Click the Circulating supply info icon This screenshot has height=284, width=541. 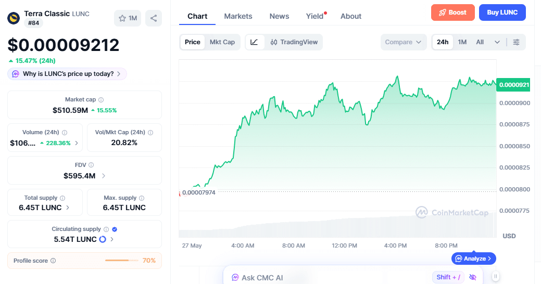(x=106, y=229)
